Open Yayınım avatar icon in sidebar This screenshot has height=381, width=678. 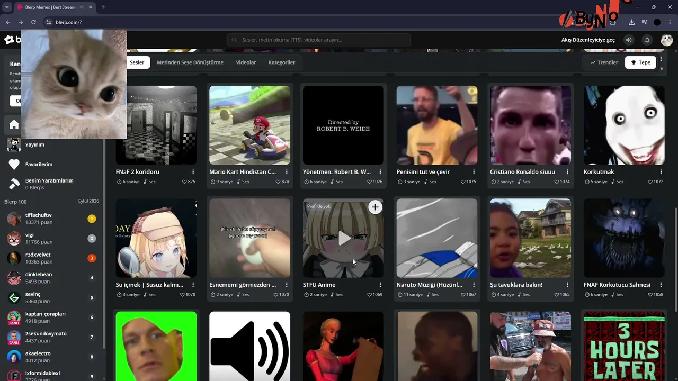(x=14, y=144)
